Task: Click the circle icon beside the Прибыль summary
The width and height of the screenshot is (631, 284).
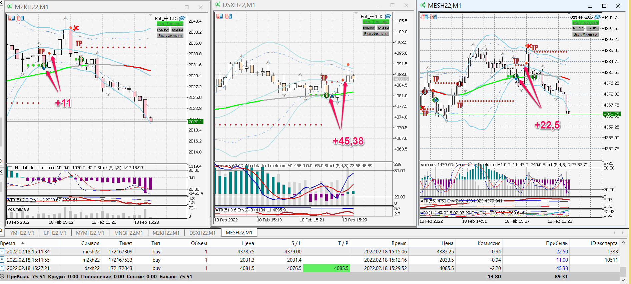Action: click(2, 276)
